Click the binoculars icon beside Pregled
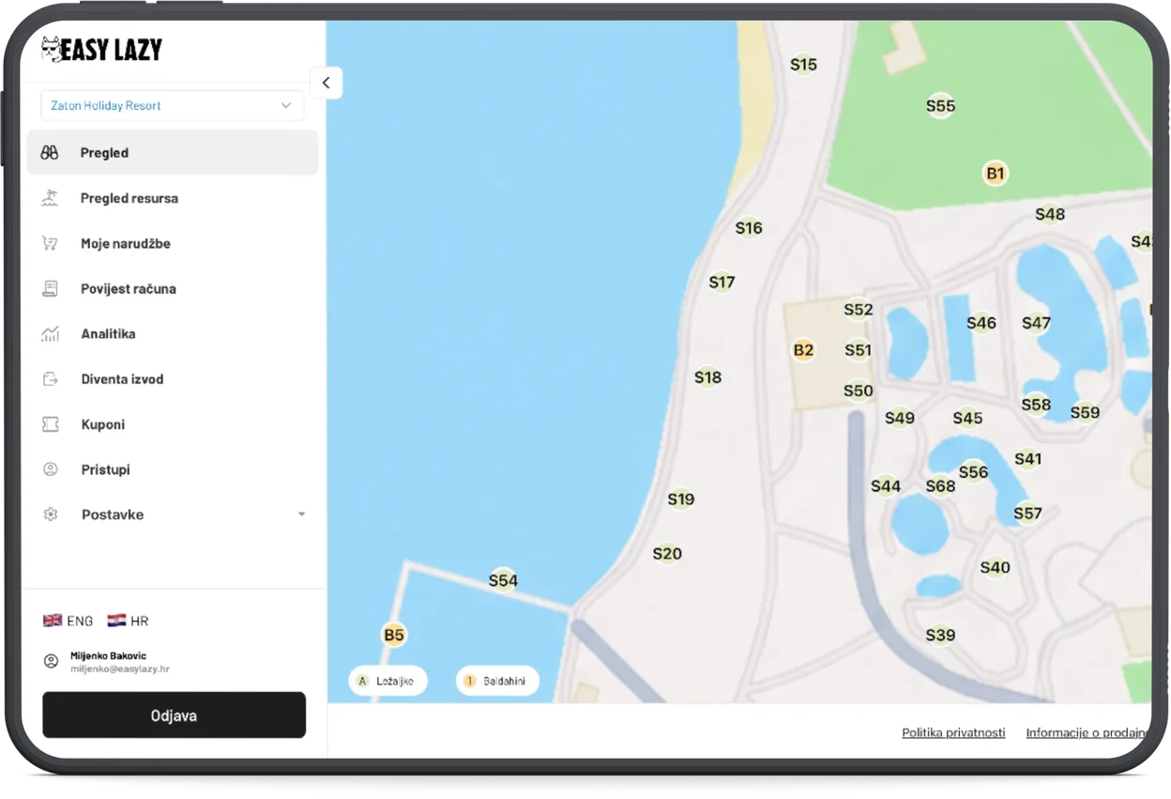The width and height of the screenshot is (1171, 799). click(50, 152)
